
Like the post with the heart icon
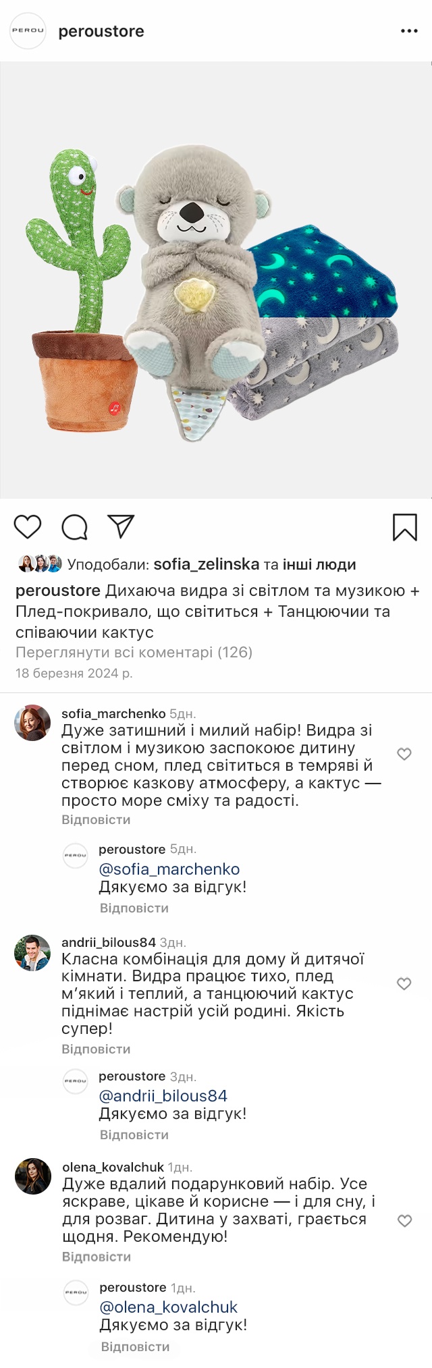28,527
